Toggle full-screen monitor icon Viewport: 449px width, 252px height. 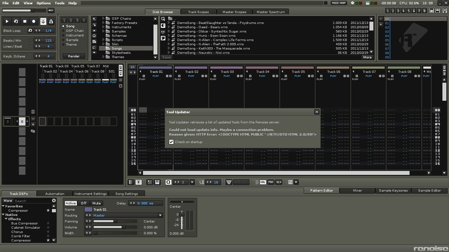[x=445, y=11]
